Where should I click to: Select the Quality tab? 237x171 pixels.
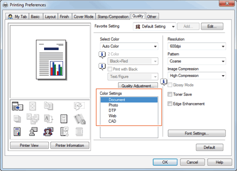click(138, 16)
